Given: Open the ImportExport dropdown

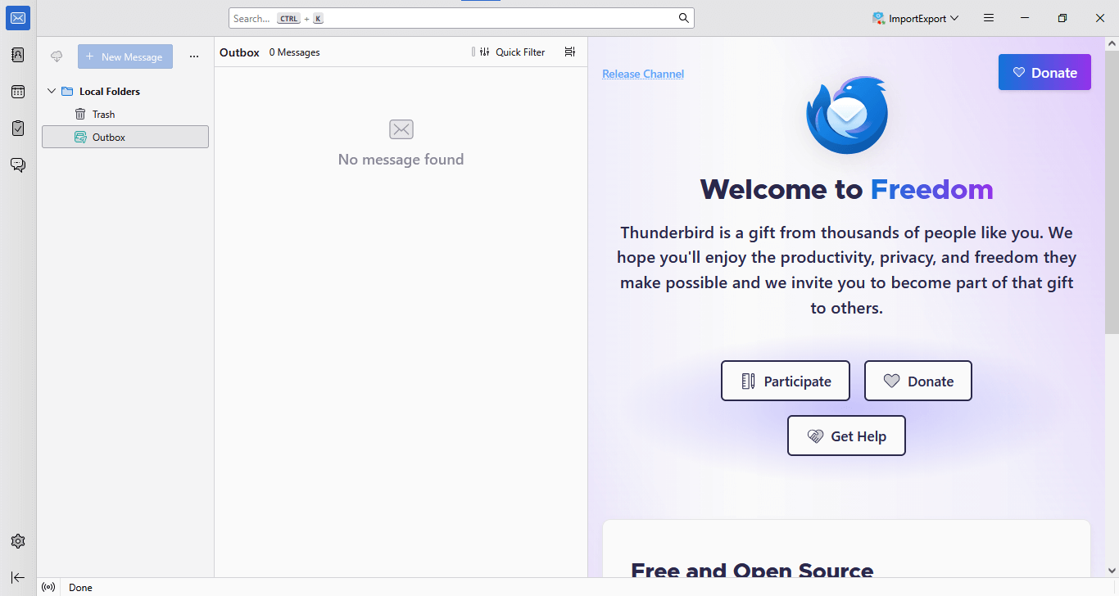Looking at the screenshot, I should point(916,18).
